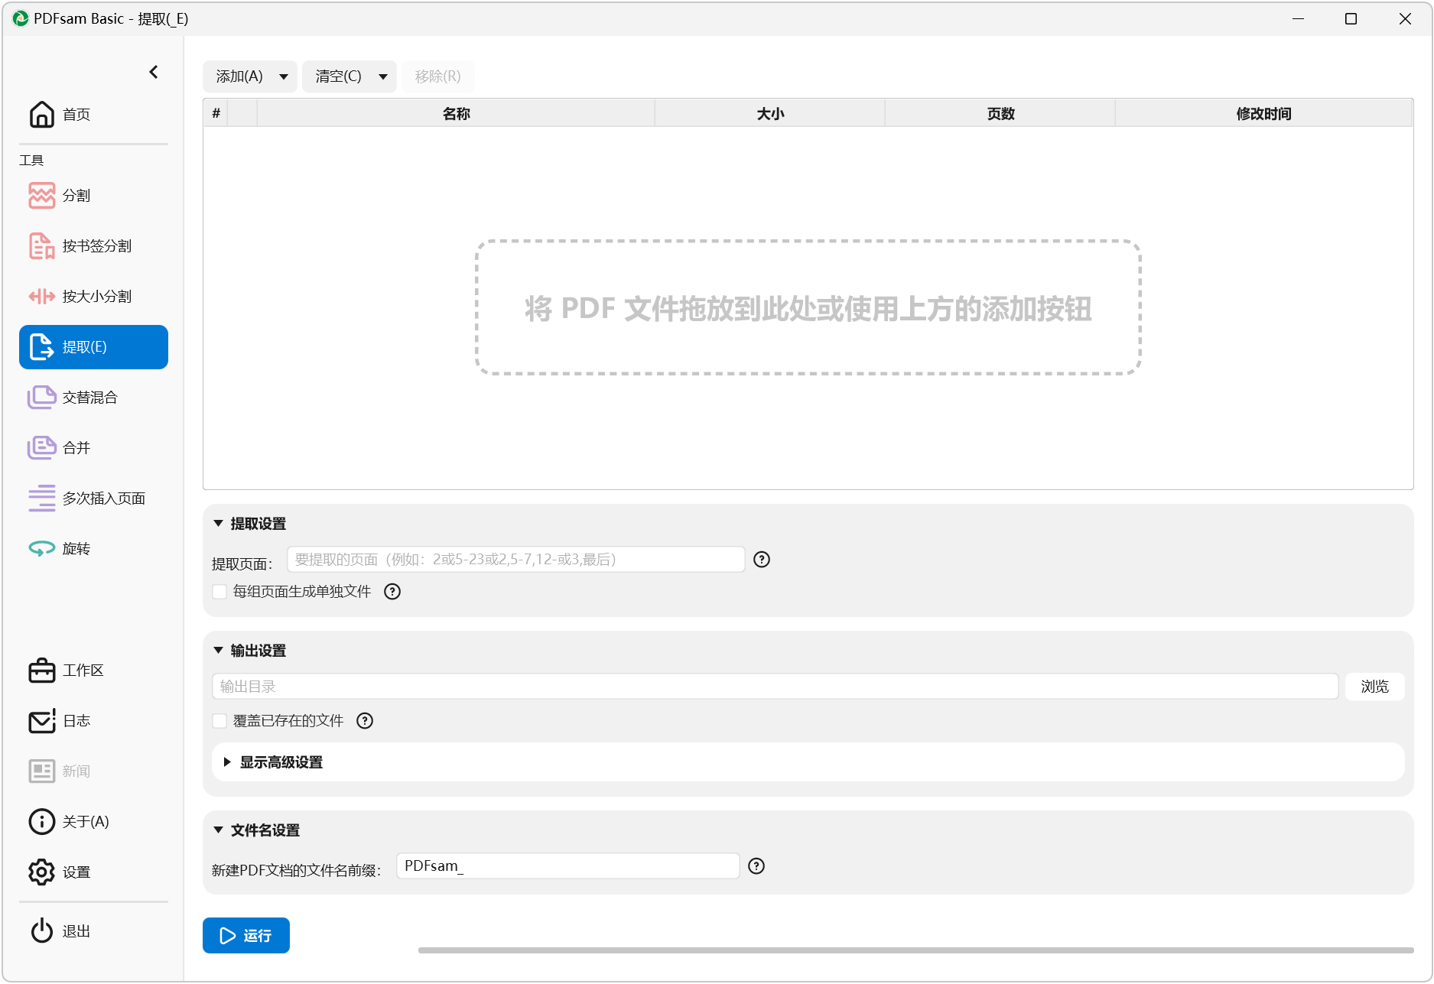The width and height of the screenshot is (1434, 984).
Task: Sort by the 名称 column header
Action: pos(456,114)
